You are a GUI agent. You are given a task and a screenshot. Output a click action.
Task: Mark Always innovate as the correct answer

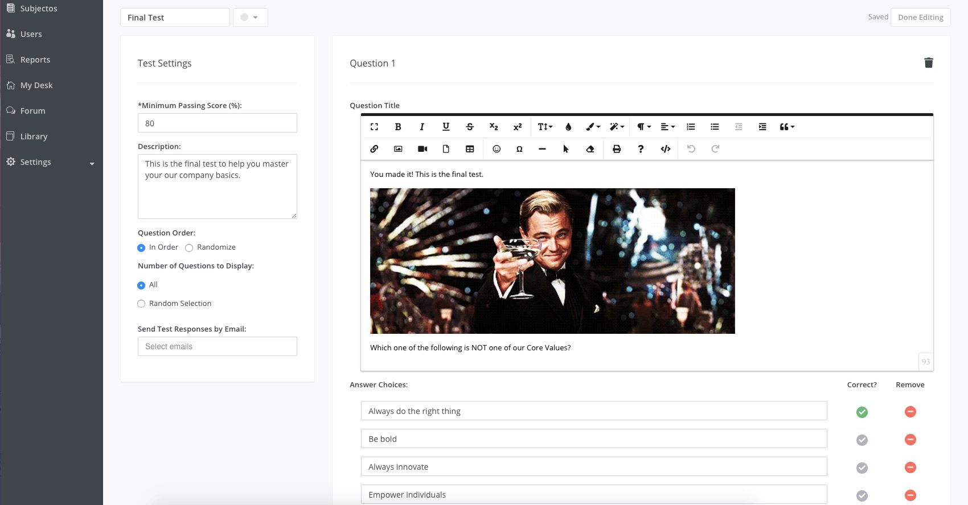[862, 467]
